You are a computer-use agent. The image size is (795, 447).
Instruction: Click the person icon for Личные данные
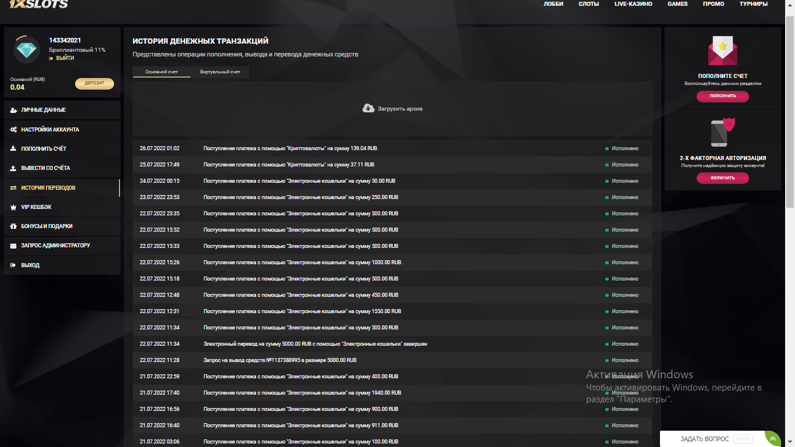point(13,110)
